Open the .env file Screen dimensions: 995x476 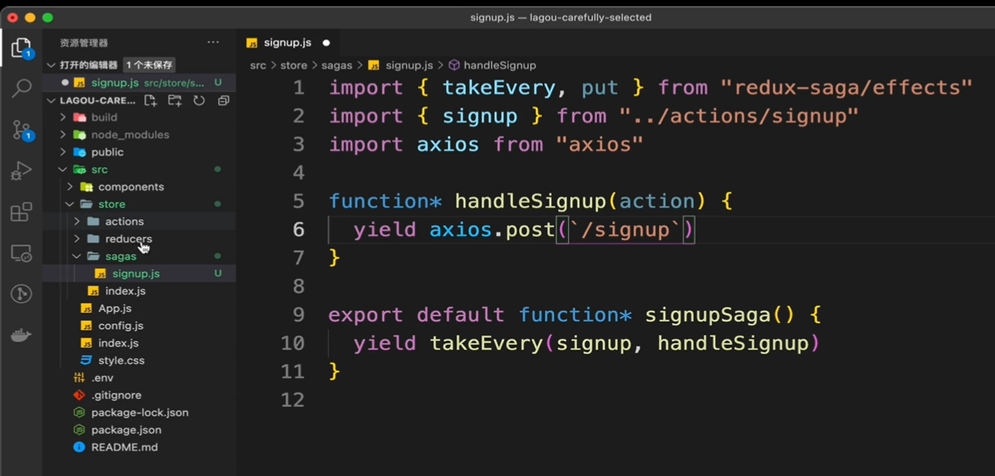(139, 377)
